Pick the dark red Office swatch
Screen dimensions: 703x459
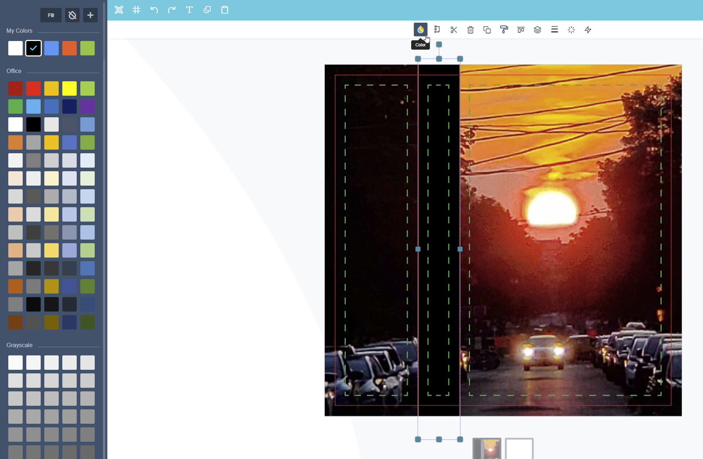[15, 88]
